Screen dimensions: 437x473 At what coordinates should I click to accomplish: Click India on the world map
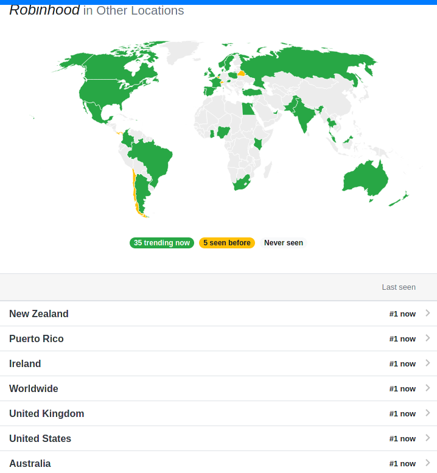[303, 116]
